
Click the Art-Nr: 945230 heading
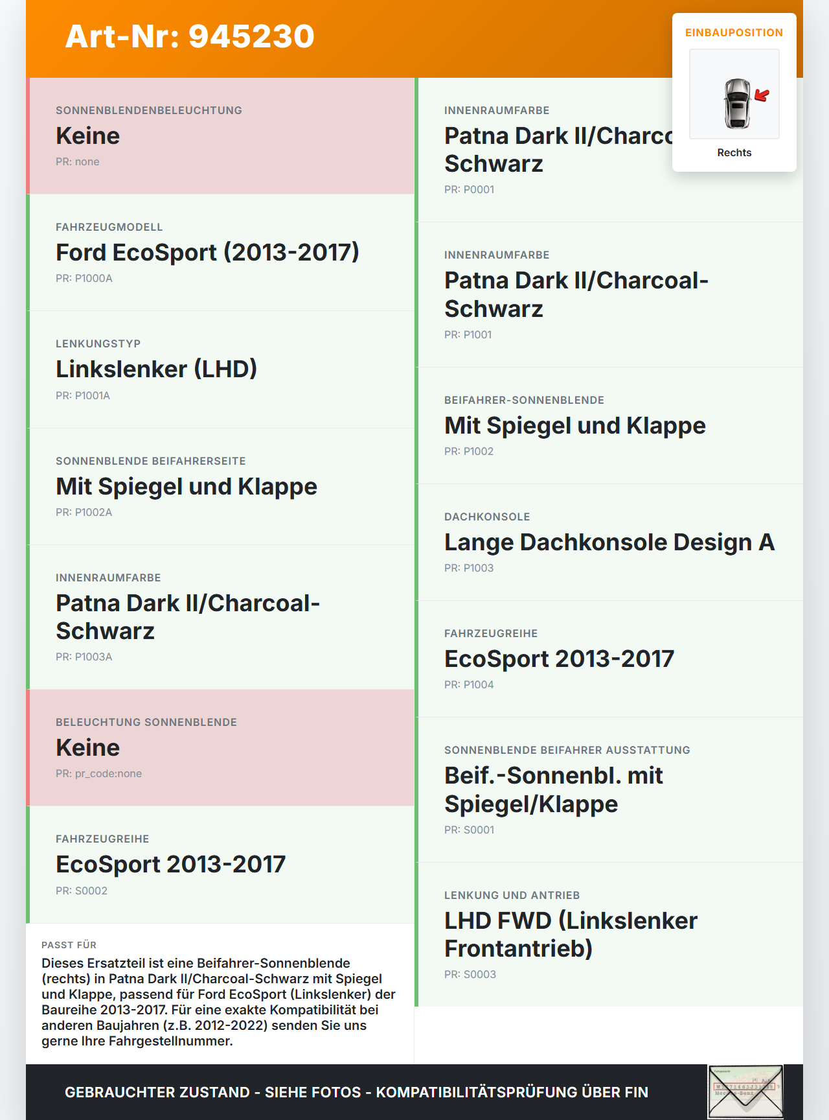point(190,36)
